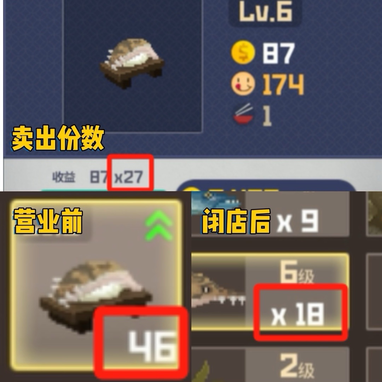Click the 174 taste score value

click(x=283, y=84)
